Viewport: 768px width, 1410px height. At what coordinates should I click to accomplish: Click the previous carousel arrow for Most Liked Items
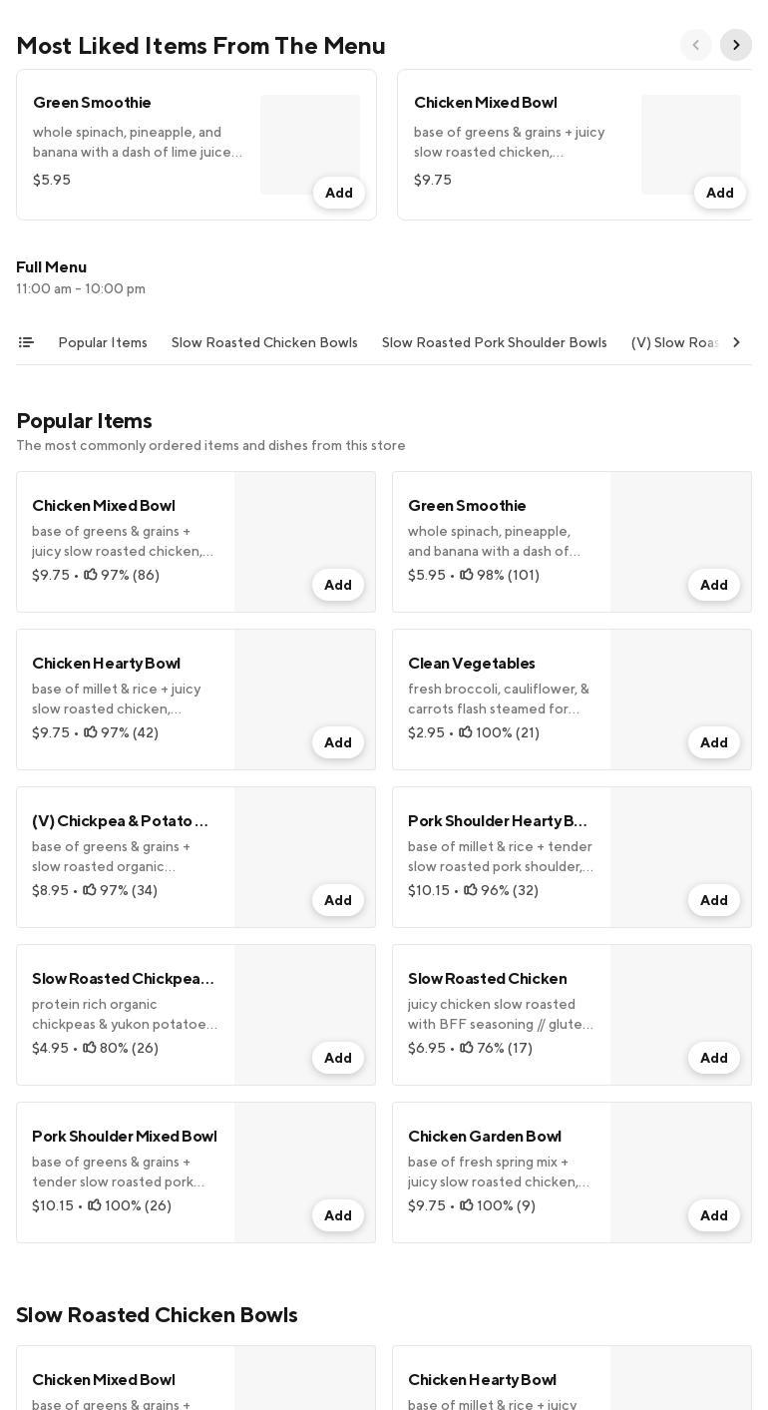[696, 45]
